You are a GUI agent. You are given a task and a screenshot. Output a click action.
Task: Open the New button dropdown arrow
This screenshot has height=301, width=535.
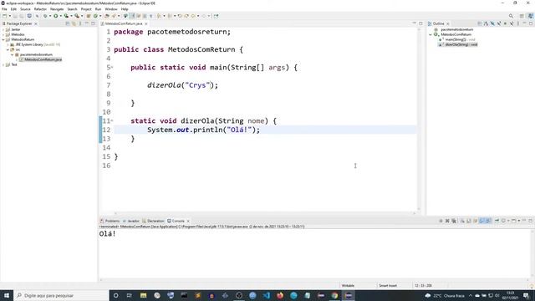click(x=9, y=16)
